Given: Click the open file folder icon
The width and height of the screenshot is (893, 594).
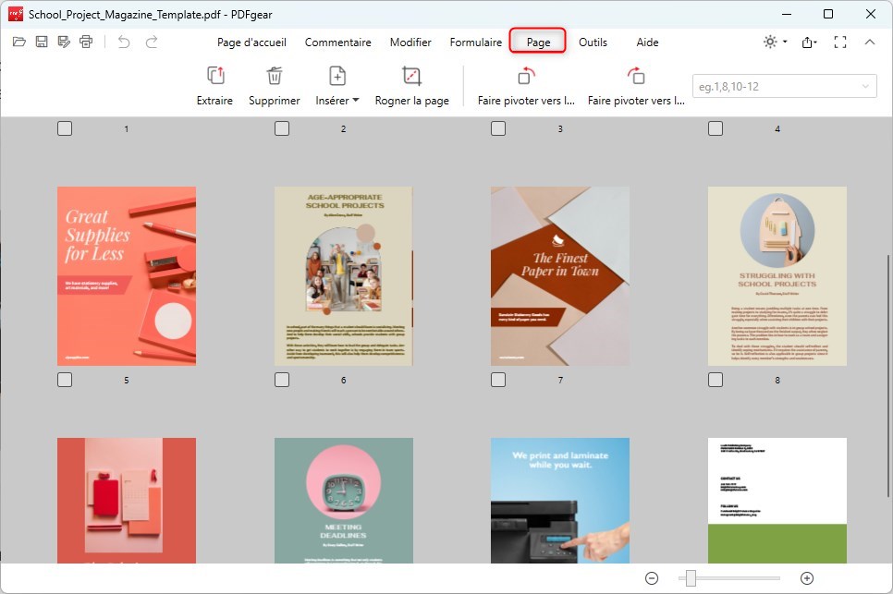Looking at the screenshot, I should [x=18, y=42].
